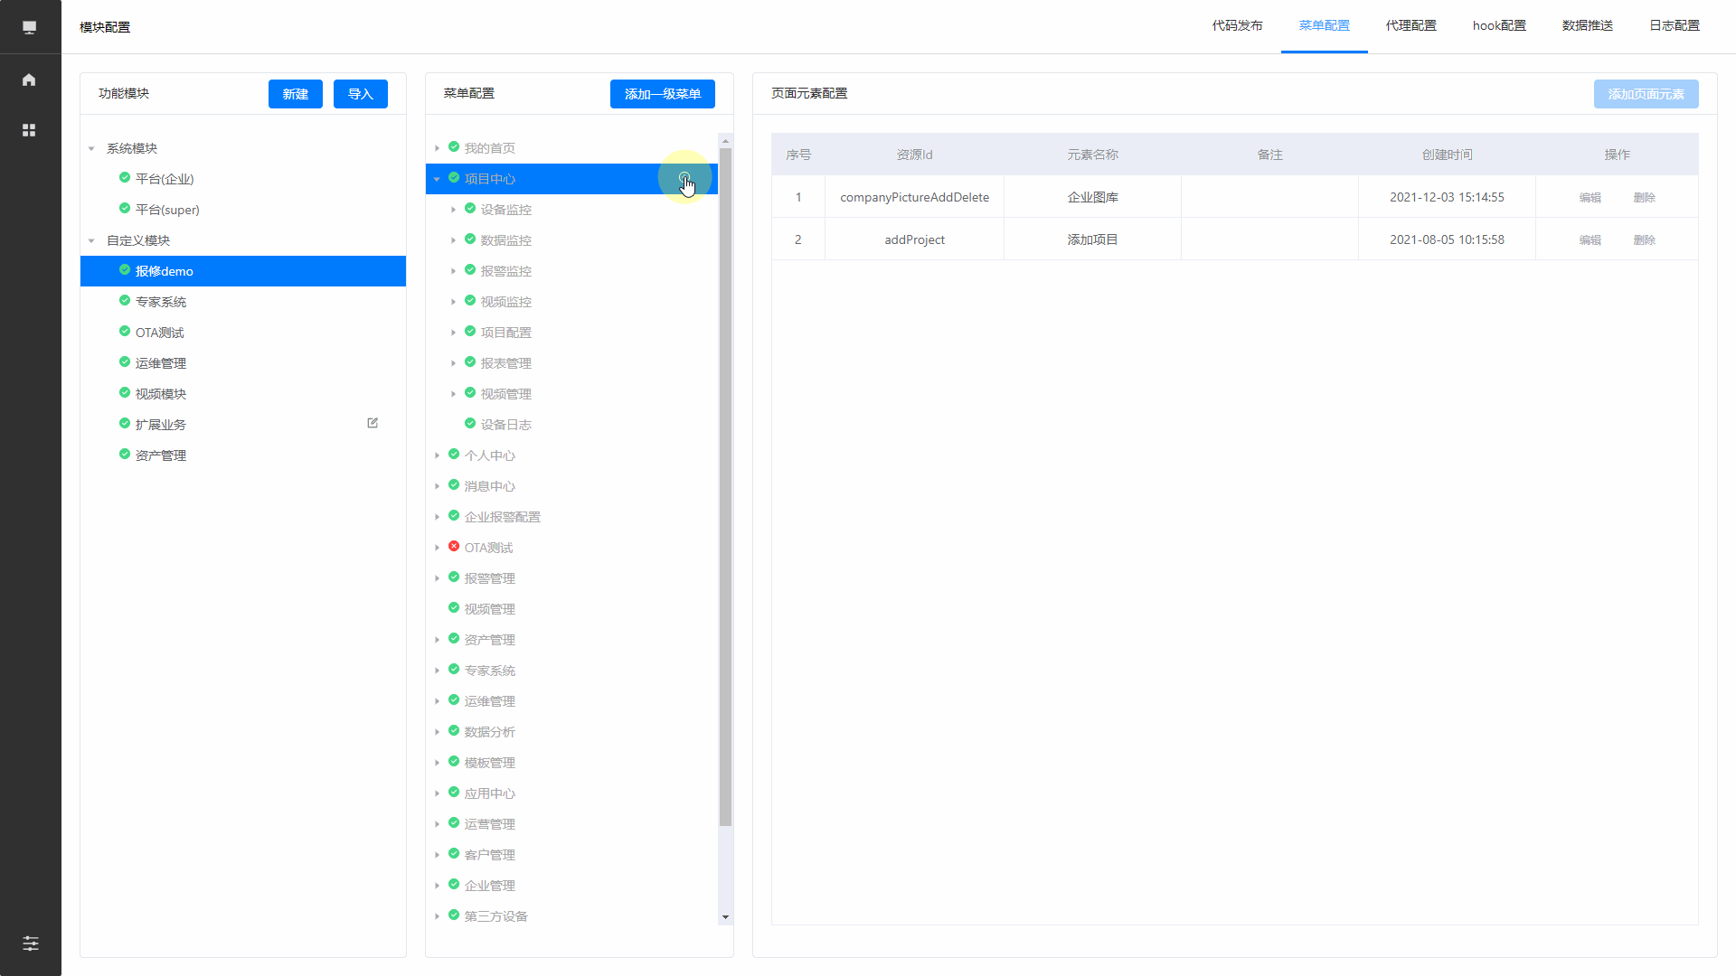
Task: Open the grid modules icon in sidebar
Action: click(x=29, y=130)
